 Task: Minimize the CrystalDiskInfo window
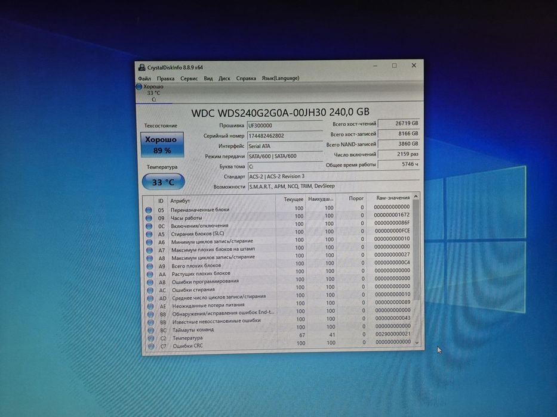click(375, 66)
